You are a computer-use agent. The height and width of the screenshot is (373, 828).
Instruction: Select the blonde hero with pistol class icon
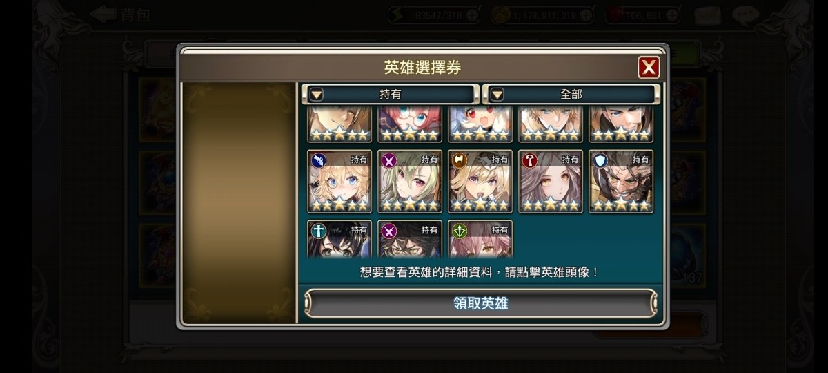(x=339, y=182)
